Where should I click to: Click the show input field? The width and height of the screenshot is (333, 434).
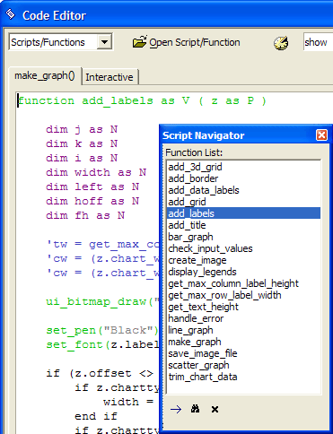[318, 42]
